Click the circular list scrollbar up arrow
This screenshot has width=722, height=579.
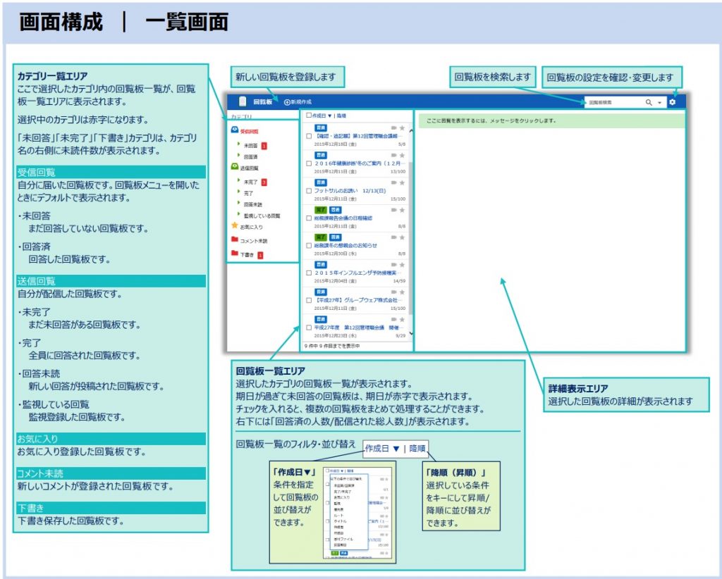(411, 132)
